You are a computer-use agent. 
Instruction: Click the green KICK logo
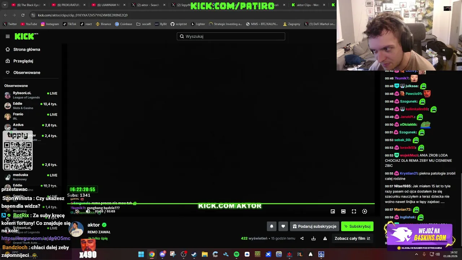tap(25, 36)
